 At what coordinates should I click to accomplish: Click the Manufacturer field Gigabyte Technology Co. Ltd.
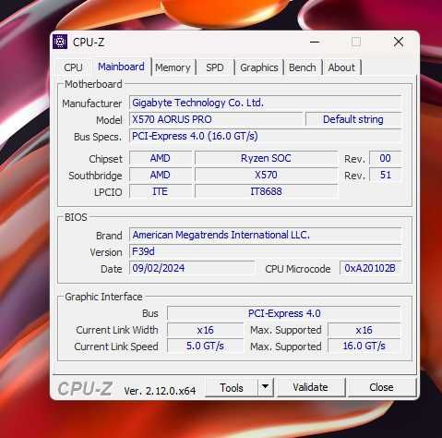[266, 103]
